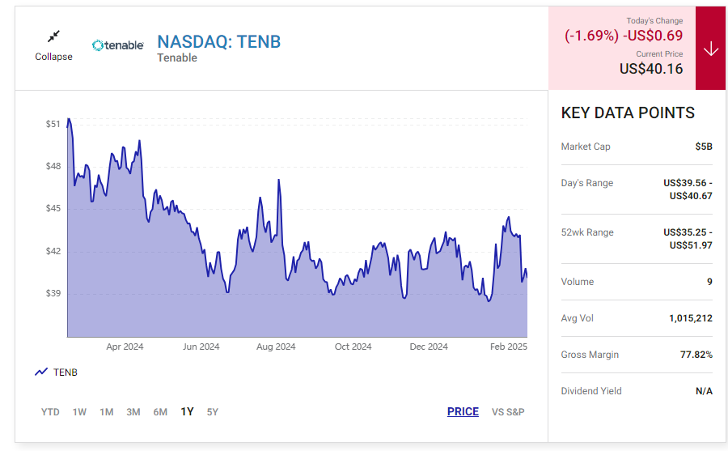
Task: Click the Avg Vol label
Action: 577,318
